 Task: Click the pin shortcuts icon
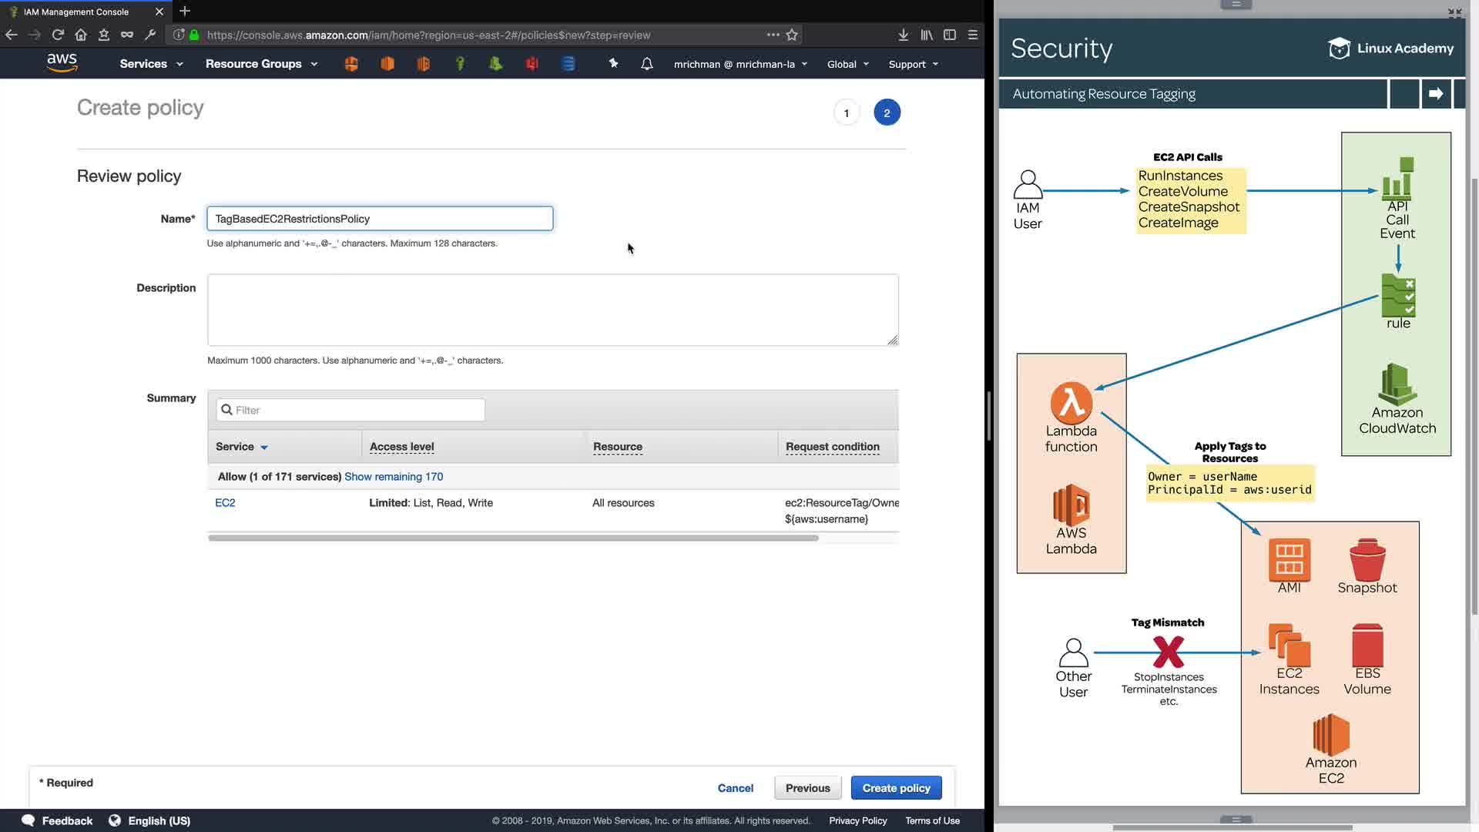pyautogui.click(x=613, y=64)
